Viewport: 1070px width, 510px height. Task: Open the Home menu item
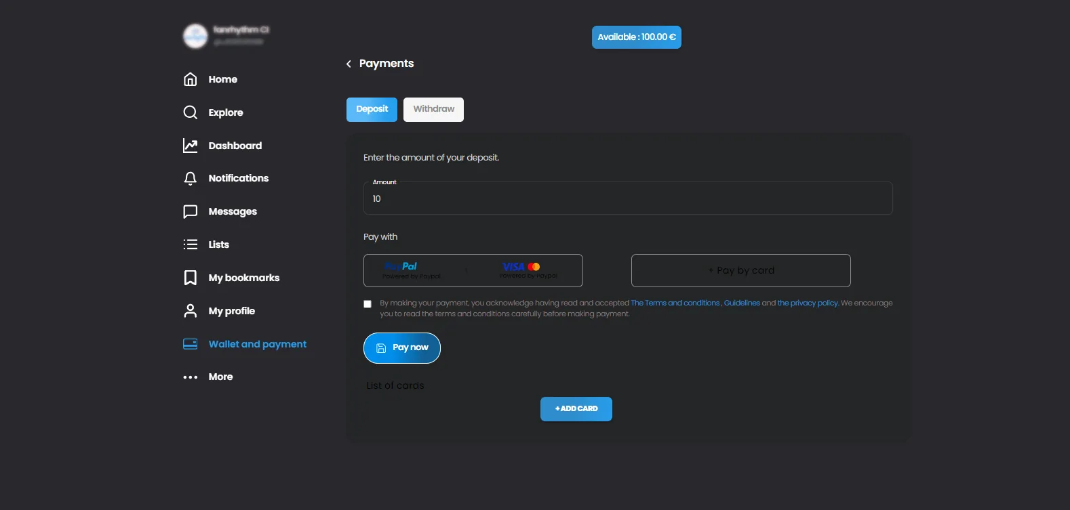(223, 79)
